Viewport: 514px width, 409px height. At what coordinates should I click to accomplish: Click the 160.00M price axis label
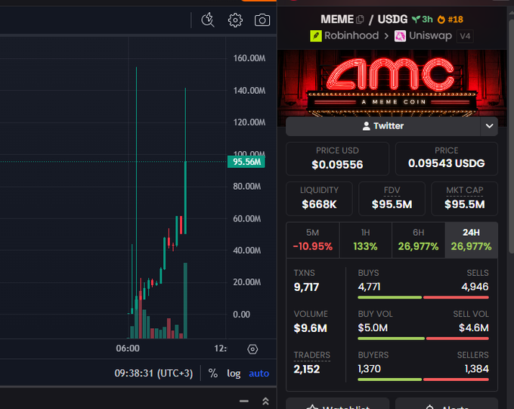tap(249, 58)
